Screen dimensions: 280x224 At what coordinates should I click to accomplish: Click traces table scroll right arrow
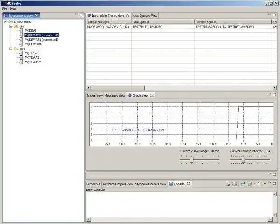274,88
